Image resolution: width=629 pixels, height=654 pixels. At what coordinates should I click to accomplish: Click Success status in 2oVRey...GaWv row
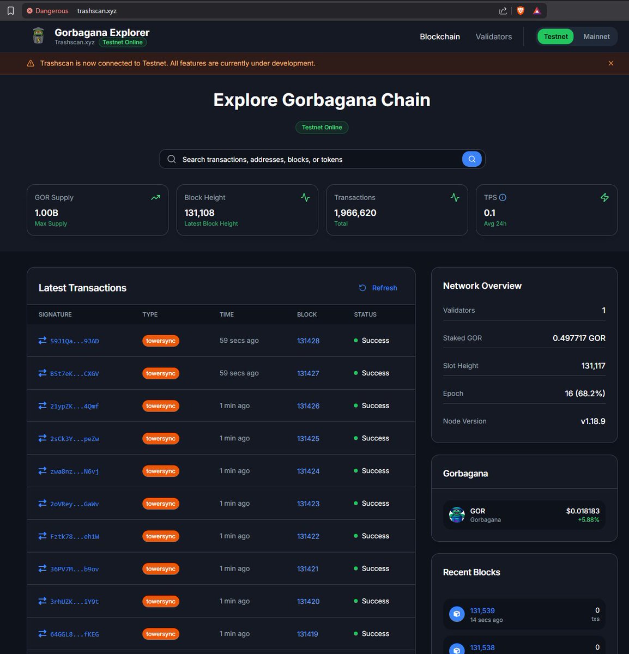pyautogui.click(x=372, y=504)
